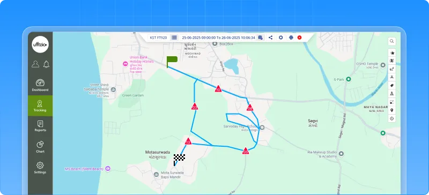Open the user profile icon
The width and height of the screenshot is (429, 195).
click(35, 64)
